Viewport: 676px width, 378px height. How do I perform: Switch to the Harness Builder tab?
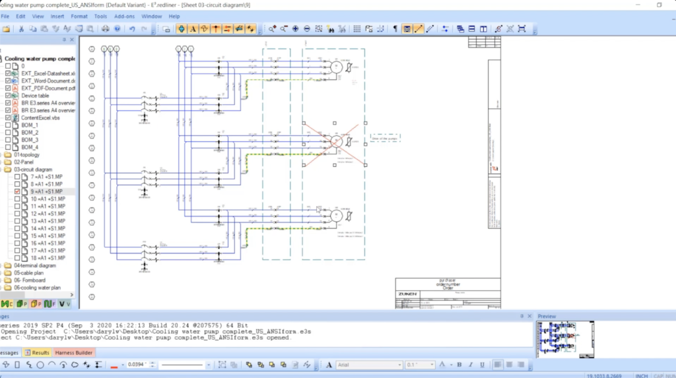click(x=74, y=352)
